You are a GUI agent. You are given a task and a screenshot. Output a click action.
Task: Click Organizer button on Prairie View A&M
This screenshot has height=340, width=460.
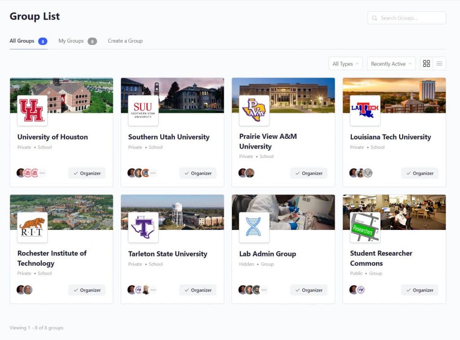tap(309, 173)
